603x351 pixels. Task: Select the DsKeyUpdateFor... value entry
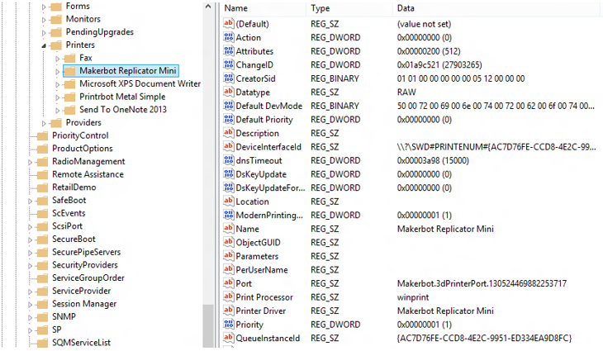point(270,187)
